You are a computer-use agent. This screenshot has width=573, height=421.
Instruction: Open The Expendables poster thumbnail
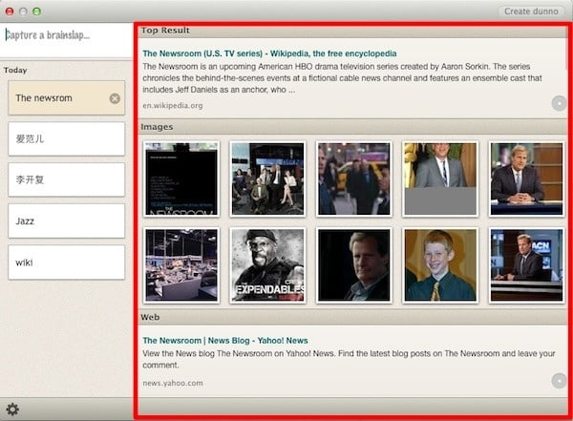(x=267, y=264)
